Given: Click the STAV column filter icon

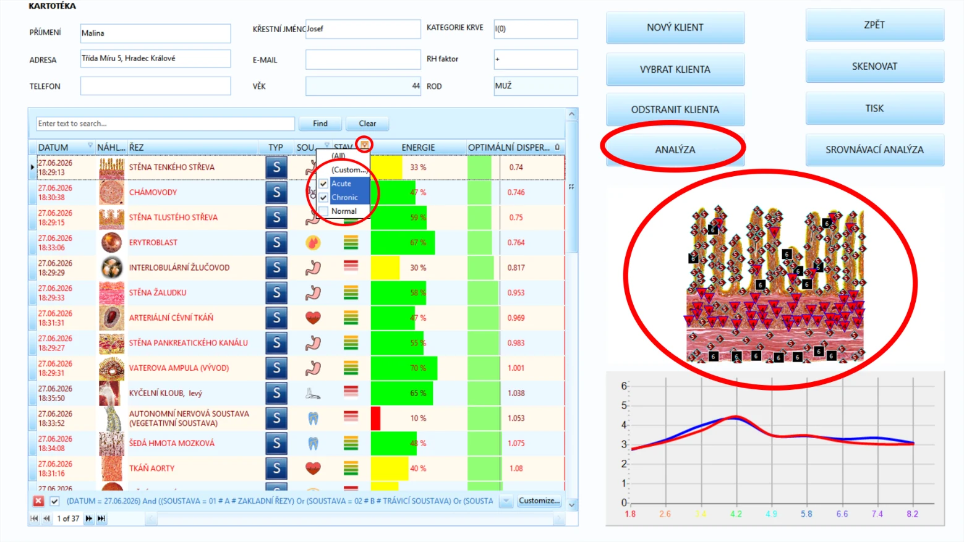Looking at the screenshot, I should (365, 145).
